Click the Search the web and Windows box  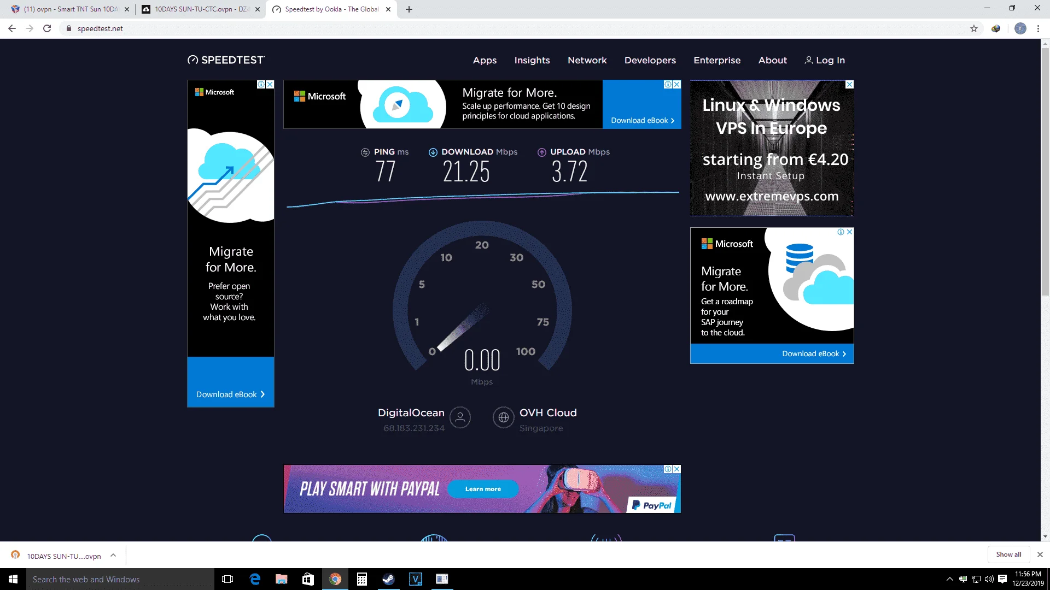pos(120,579)
